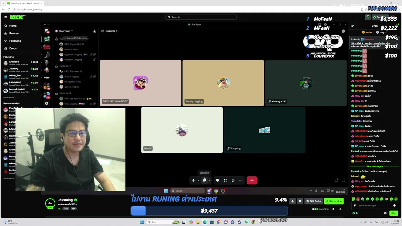This screenshot has width=402, height=226.
Task: Expand Show More under Recommended
Action: (x=8, y=178)
